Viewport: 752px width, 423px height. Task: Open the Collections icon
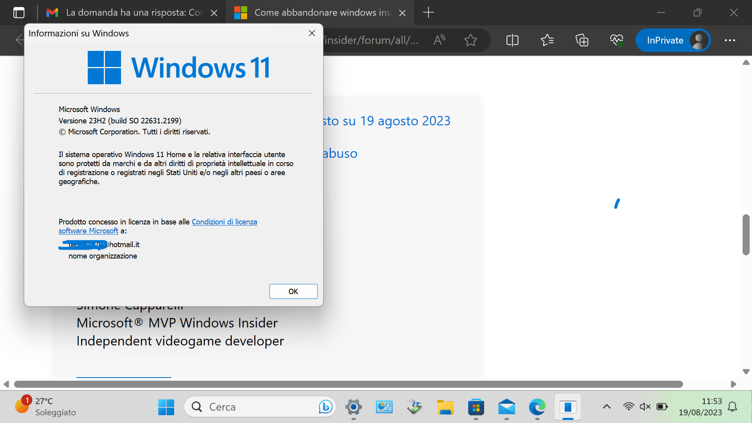tap(582, 40)
